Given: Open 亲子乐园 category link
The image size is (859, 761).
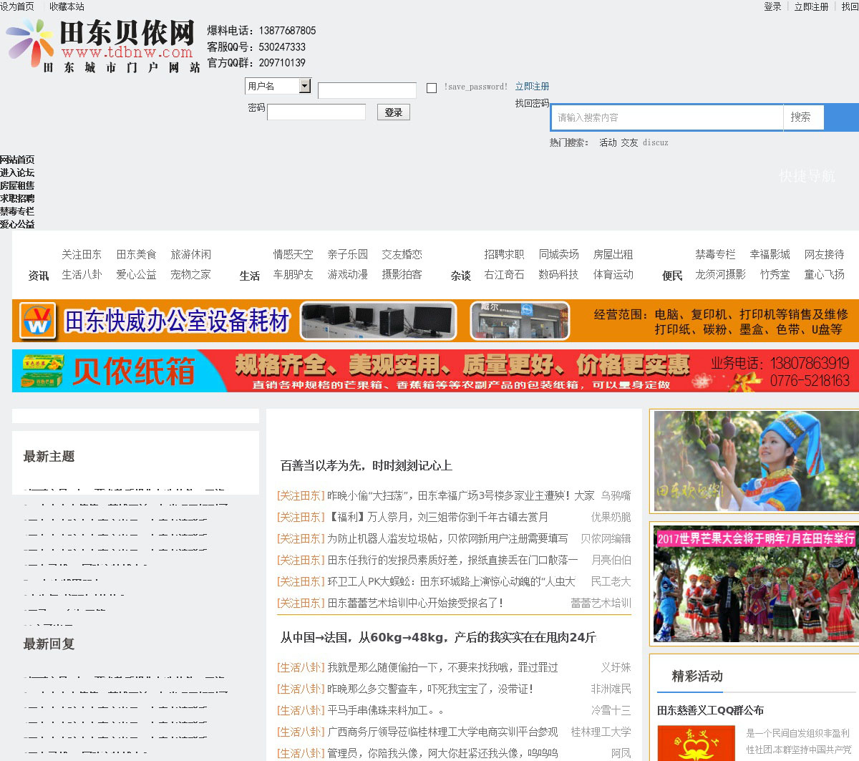Looking at the screenshot, I should (x=348, y=254).
